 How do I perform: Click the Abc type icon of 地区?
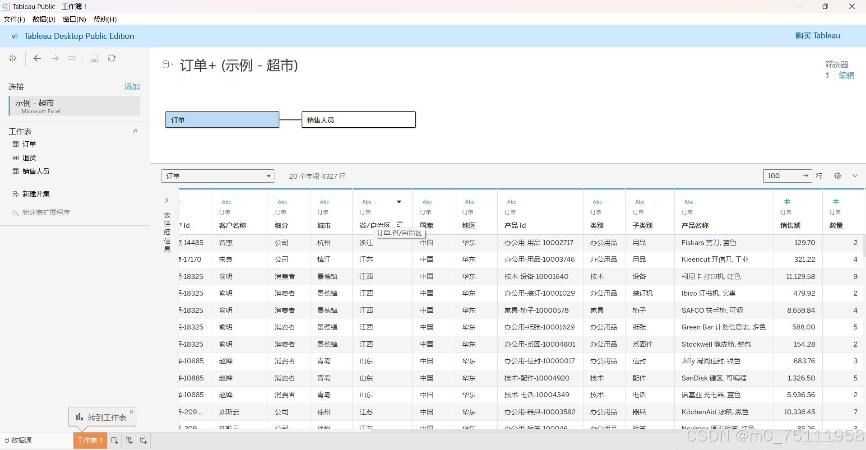469,202
